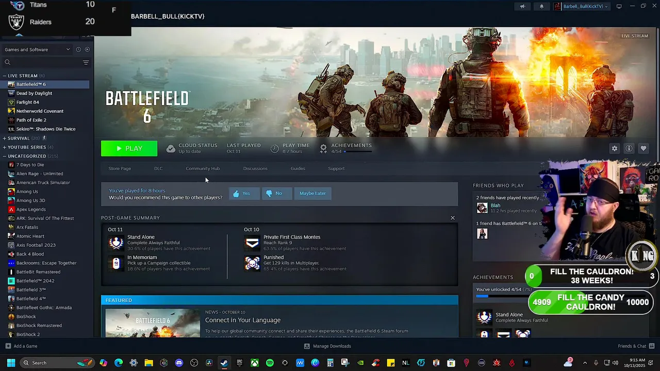The width and height of the screenshot is (660, 371).
Task: Open Microsoft Edge from the taskbar
Action: click(119, 363)
